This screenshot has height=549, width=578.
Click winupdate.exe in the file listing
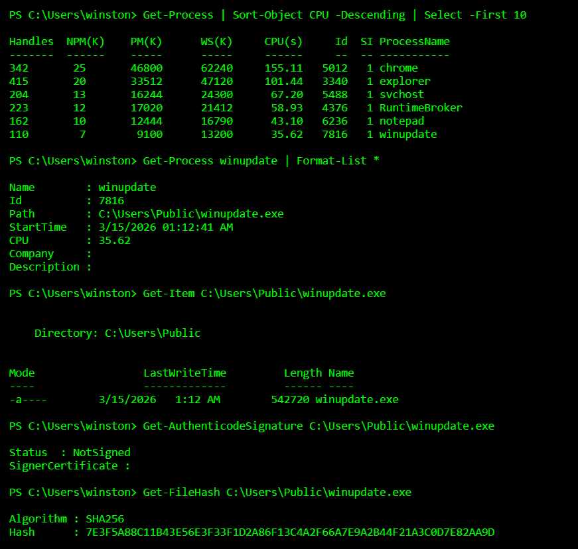357,400
